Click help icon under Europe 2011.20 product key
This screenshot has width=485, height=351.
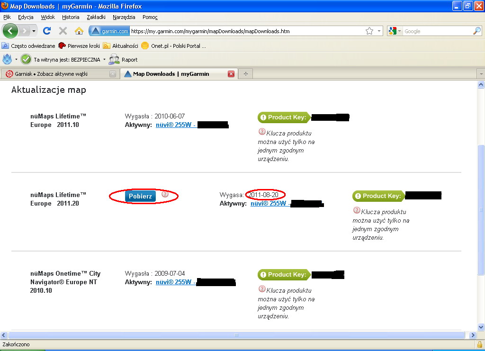(x=357, y=210)
